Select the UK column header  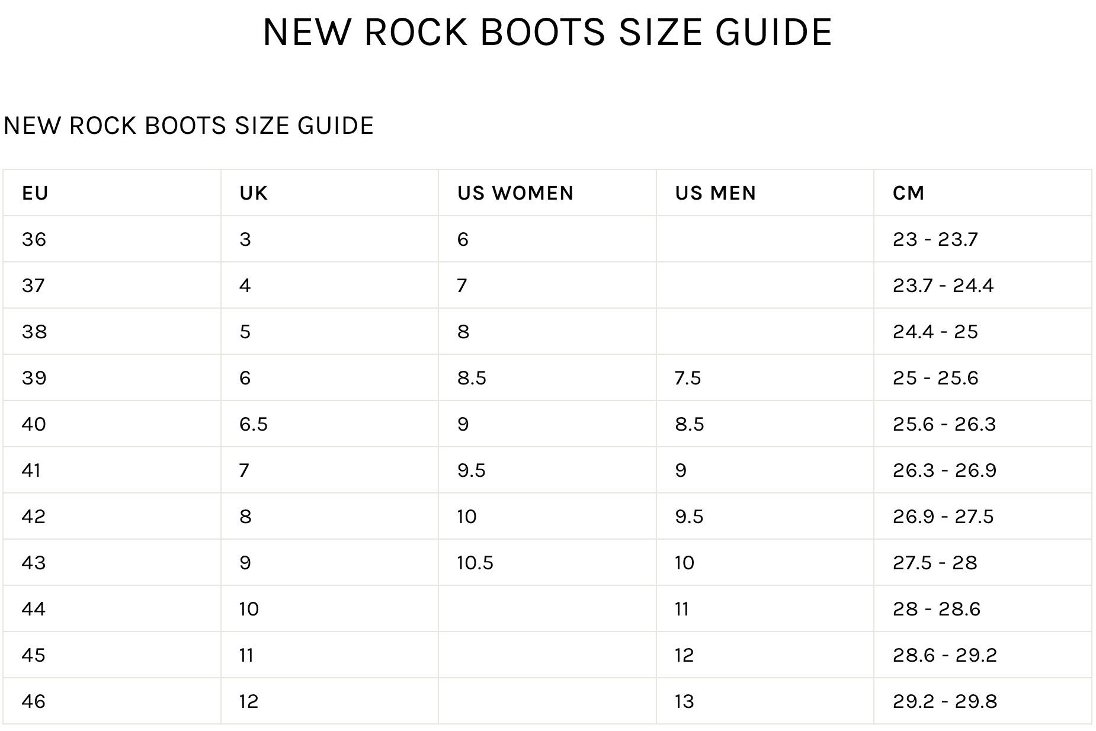pyautogui.click(x=254, y=193)
